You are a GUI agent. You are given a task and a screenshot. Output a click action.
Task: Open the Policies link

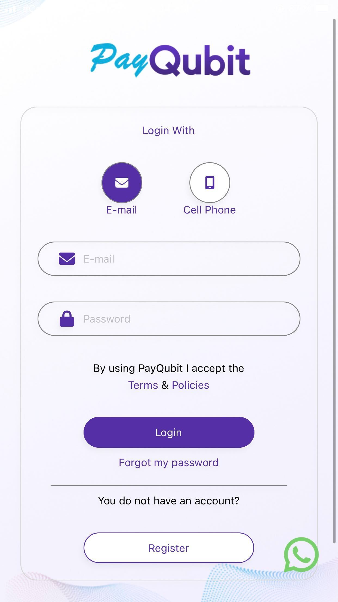190,385
